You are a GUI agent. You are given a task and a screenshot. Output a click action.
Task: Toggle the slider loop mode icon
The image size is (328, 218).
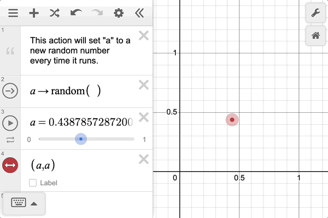(10, 140)
